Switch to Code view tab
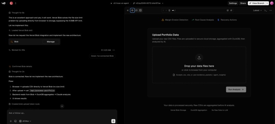Screen dimensions: 275x124 [136, 10]
